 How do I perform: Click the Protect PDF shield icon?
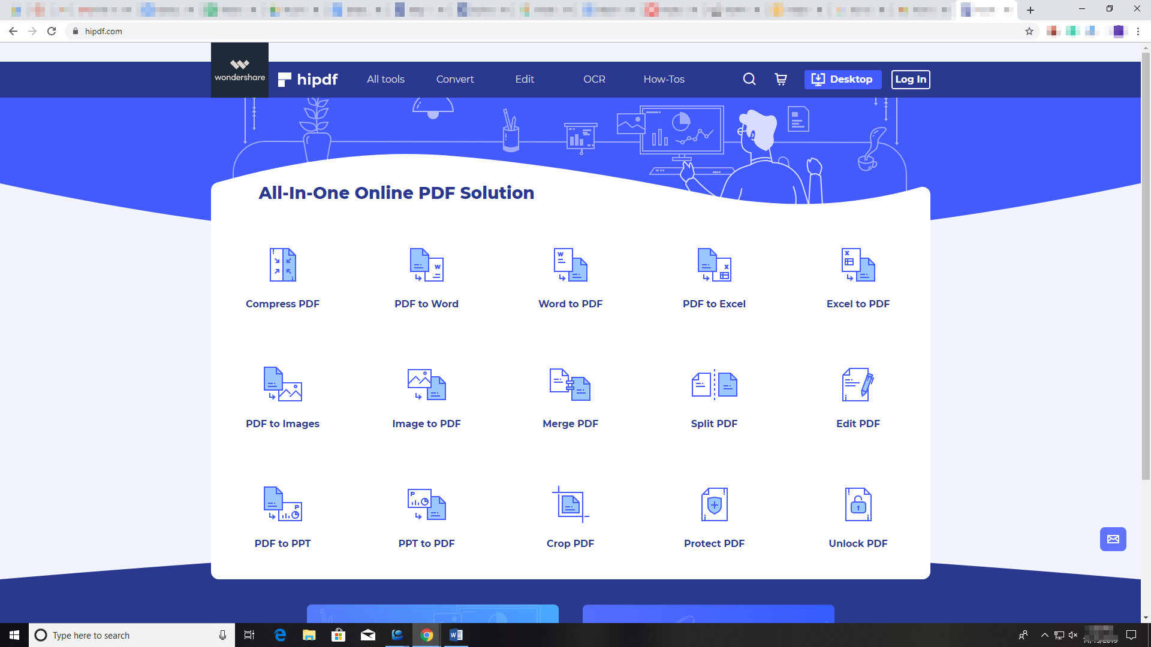[x=714, y=504]
